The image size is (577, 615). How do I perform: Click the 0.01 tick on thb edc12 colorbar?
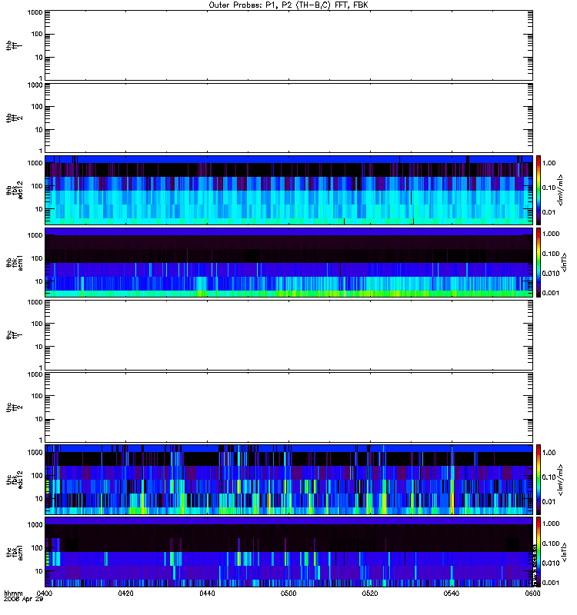[549, 212]
